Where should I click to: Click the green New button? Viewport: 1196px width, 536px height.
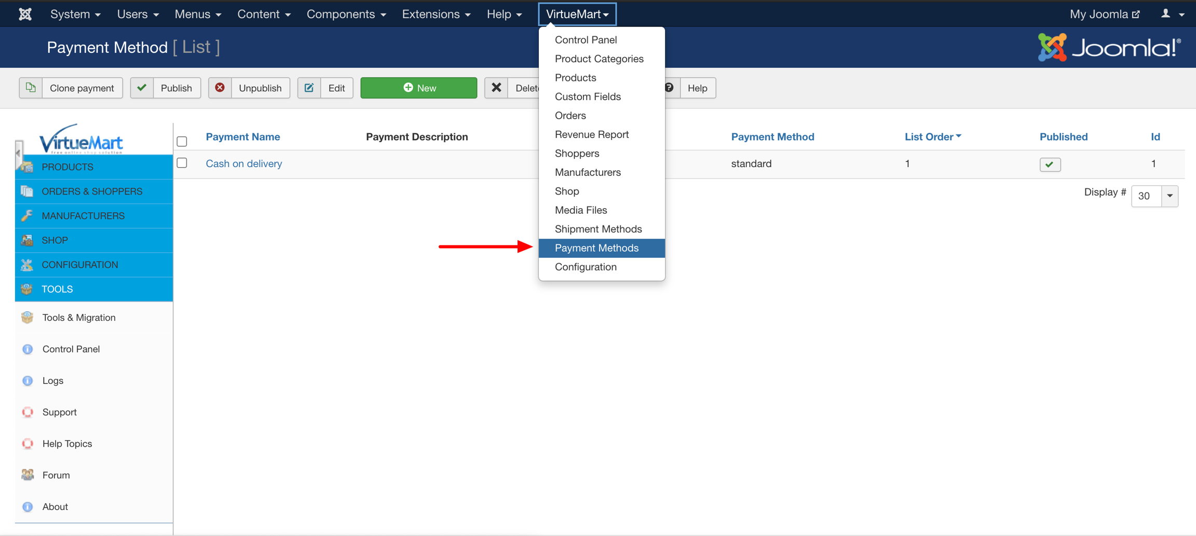(418, 88)
